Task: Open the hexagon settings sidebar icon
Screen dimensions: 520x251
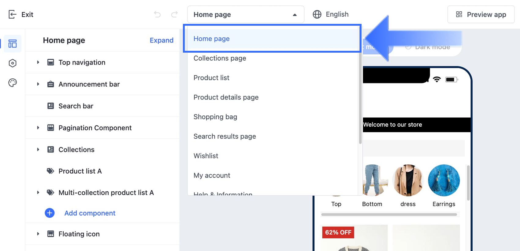Action: point(13,63)
